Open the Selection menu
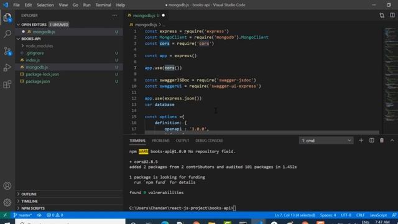The width and height of the screenshot is (398, 224). coord(45,5)
